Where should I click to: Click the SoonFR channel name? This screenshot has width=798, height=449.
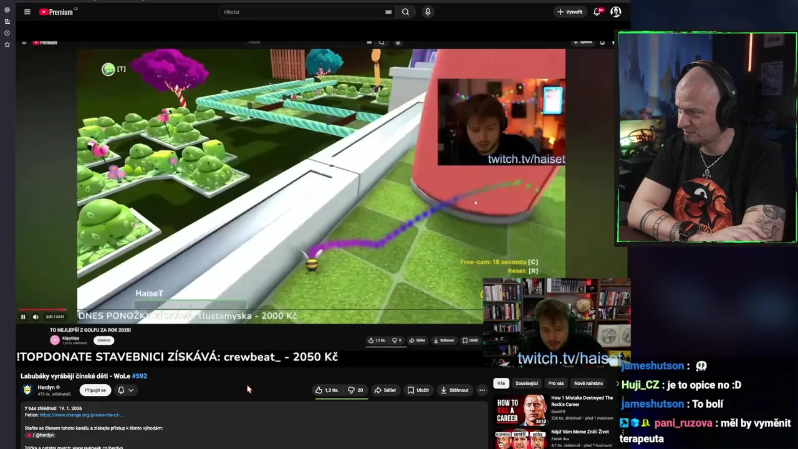[559, 412]
